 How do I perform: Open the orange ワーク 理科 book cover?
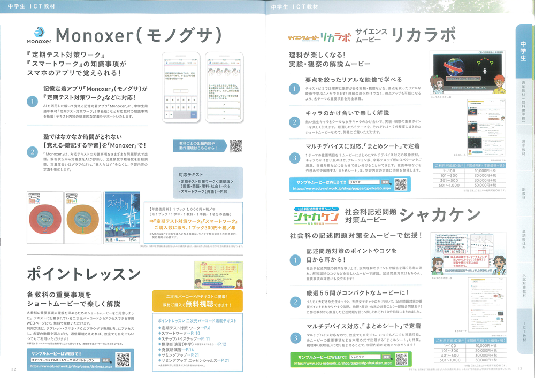[x=82, y=218]
